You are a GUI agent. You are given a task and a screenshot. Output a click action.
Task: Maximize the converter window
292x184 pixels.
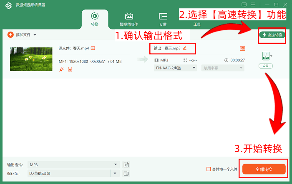276,5
